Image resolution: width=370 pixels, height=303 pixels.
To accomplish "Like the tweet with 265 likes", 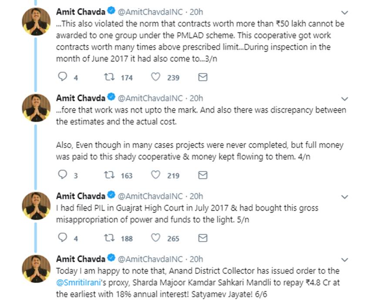I will coord(155,238).
